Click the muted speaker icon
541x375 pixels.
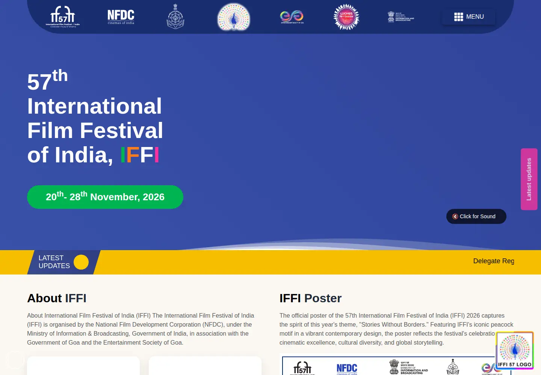(455, 216)
